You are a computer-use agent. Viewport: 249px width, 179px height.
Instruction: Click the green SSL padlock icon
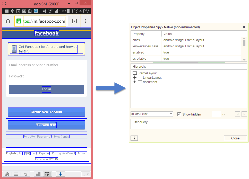19,21
